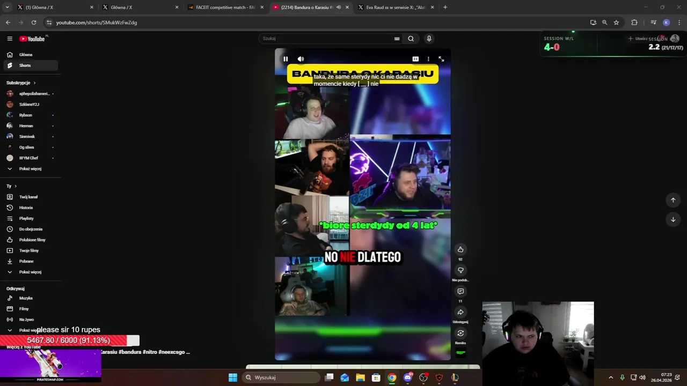The height and width of the screenshot is (386, 687).
Task: Open Discord from the taskbar
Action: (408, 377)
